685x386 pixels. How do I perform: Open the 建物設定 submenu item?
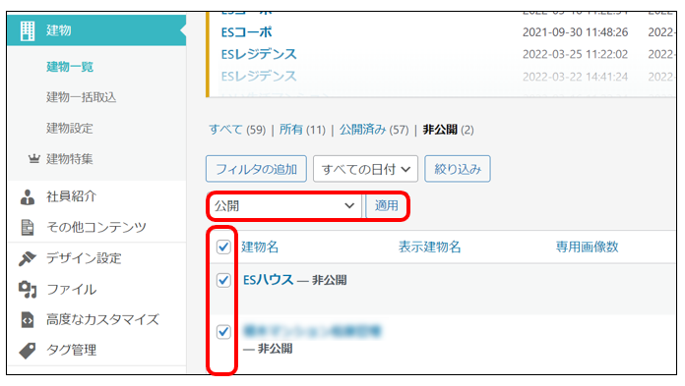(x=70, y=129)
